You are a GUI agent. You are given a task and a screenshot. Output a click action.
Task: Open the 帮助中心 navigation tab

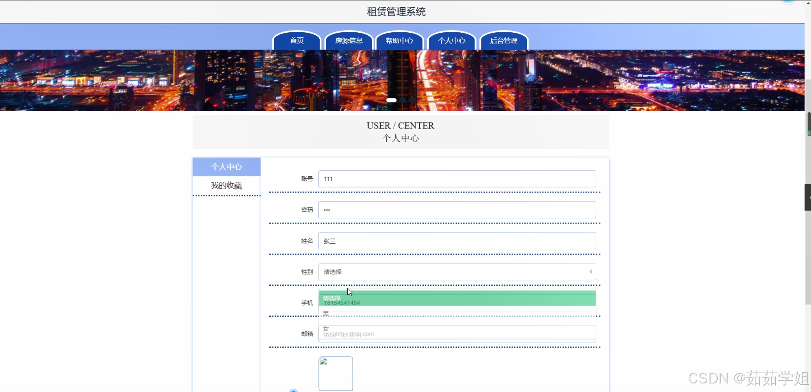[400, 40]
